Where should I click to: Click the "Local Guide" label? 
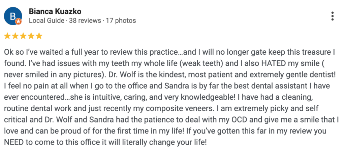46,20
